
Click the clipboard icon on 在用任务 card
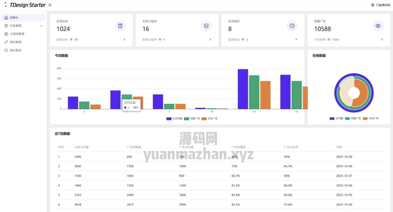(120, 26)
